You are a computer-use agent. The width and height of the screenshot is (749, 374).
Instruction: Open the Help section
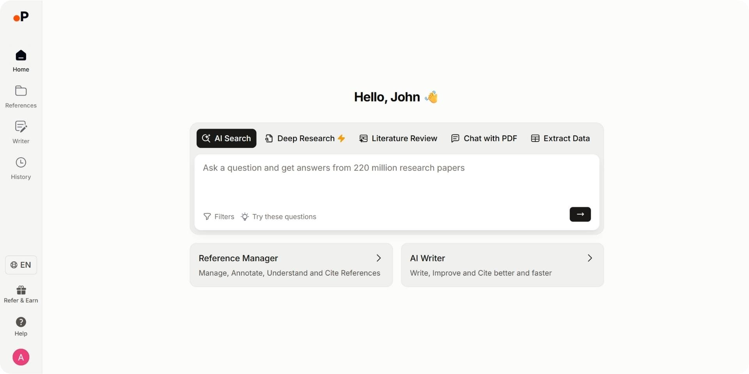point(21,326)
